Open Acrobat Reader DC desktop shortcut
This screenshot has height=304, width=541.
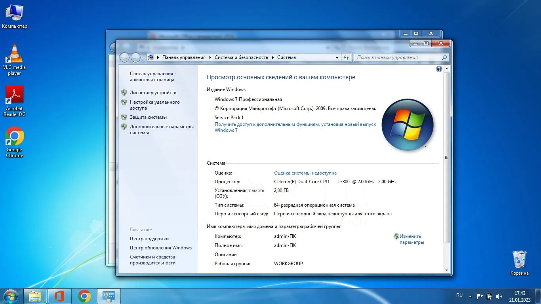pyautogui.click(x=15, y=101)
